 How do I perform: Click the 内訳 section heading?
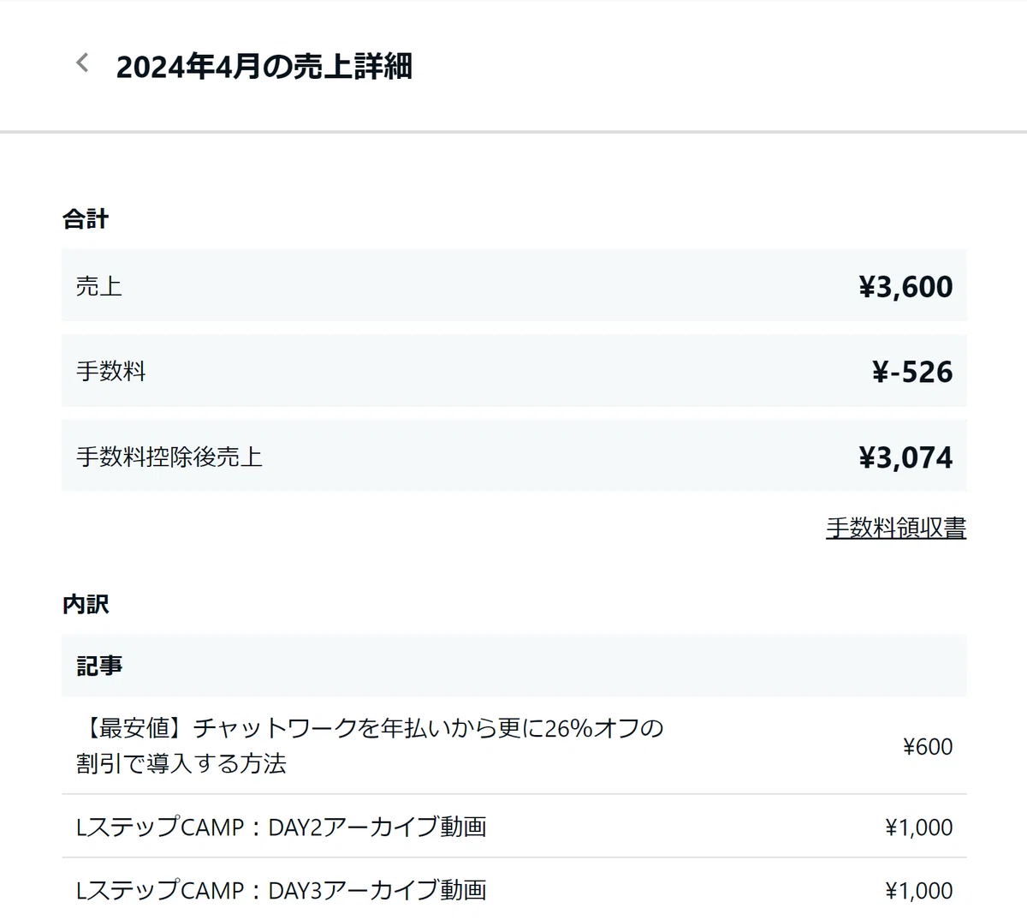point(86,605)
